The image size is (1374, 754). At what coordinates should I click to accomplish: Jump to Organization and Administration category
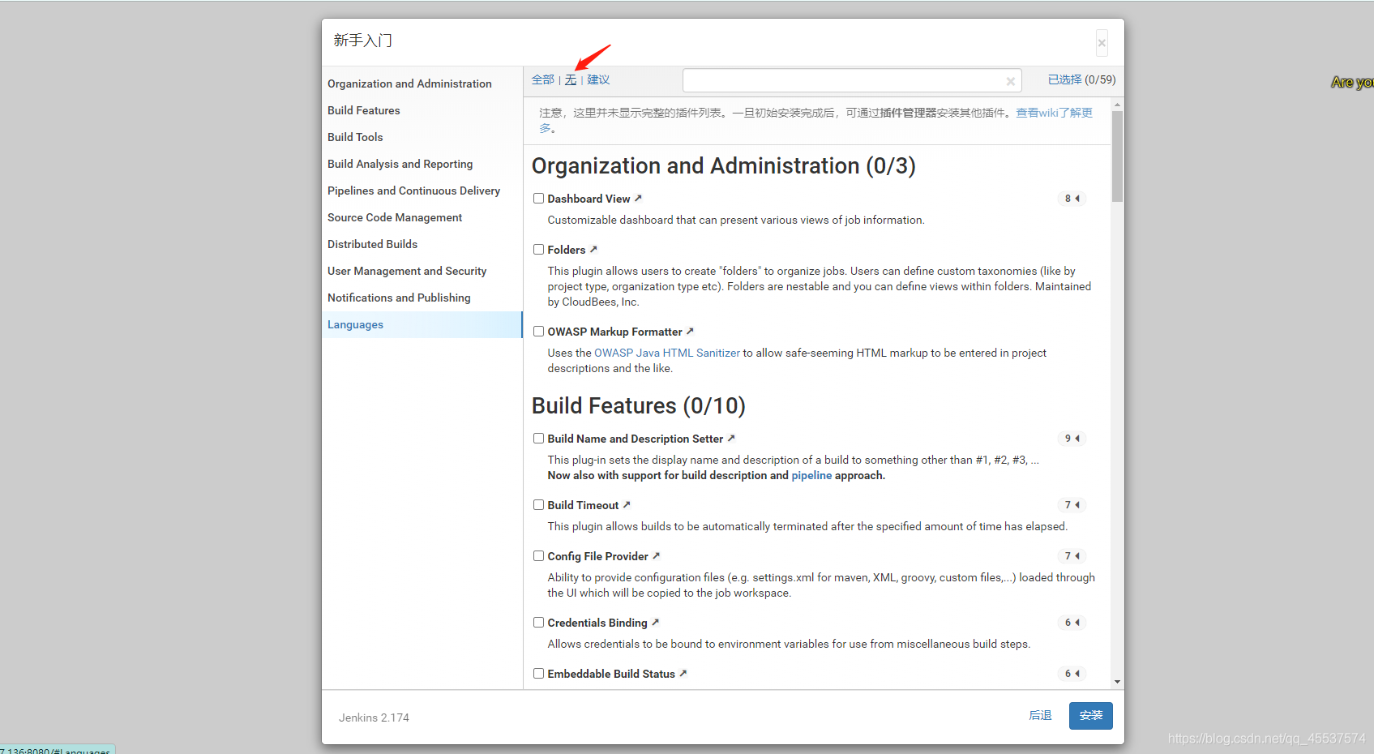tap(422, 84)
